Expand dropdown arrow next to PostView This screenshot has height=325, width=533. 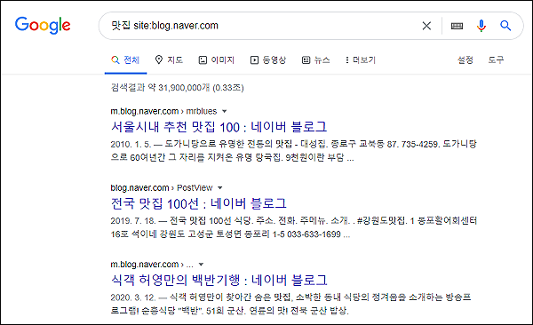pos(219,188)
